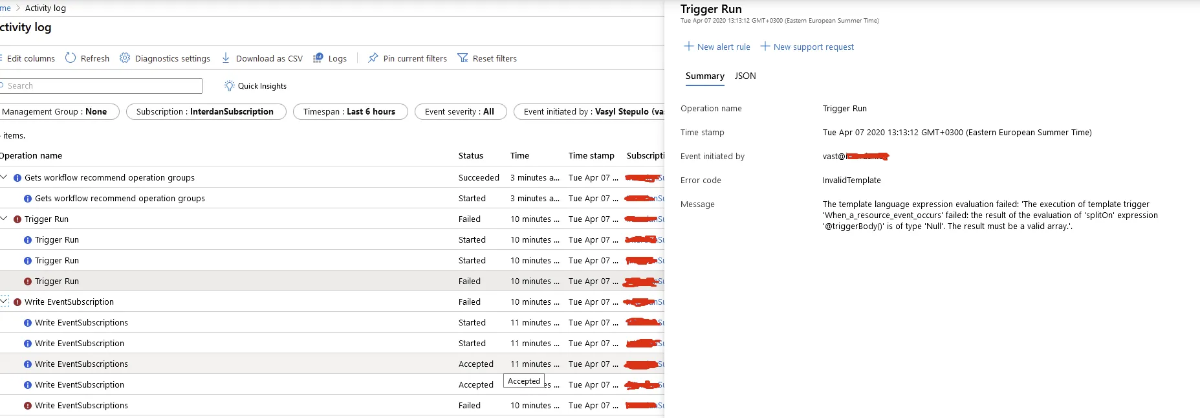This screenshot has width=1200, height=418.
Task: Click the plus icon for New alert rule
Action: tap(689, 47)
